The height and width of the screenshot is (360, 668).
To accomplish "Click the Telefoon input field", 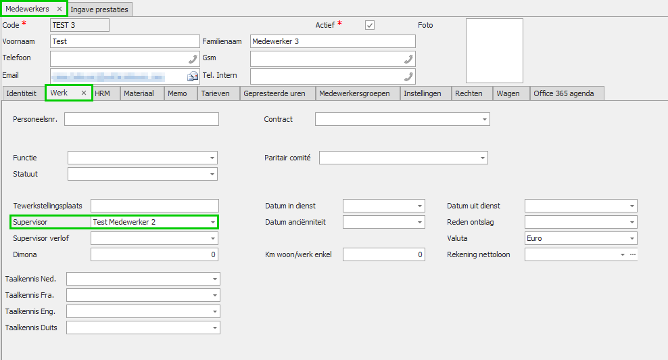I will click(x=125, y=59).
